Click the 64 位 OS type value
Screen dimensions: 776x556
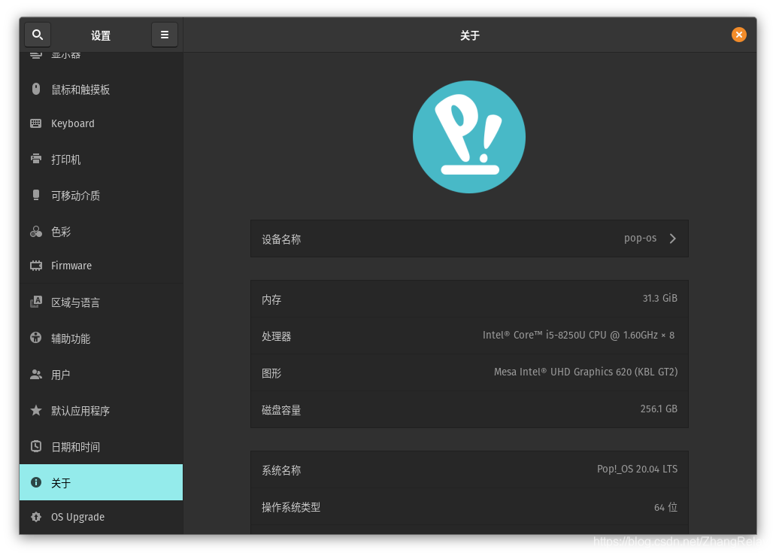point(665,507)
